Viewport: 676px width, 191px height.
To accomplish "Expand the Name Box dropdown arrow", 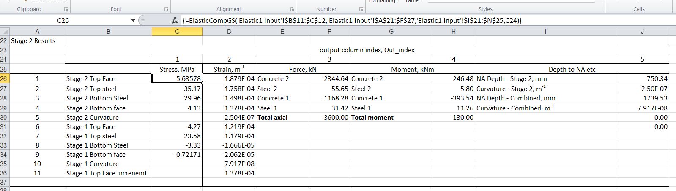I will 134,21.
